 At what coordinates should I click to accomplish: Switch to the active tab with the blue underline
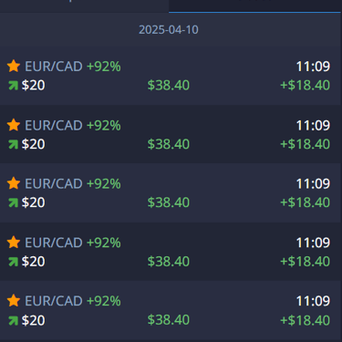click(254, 6)
